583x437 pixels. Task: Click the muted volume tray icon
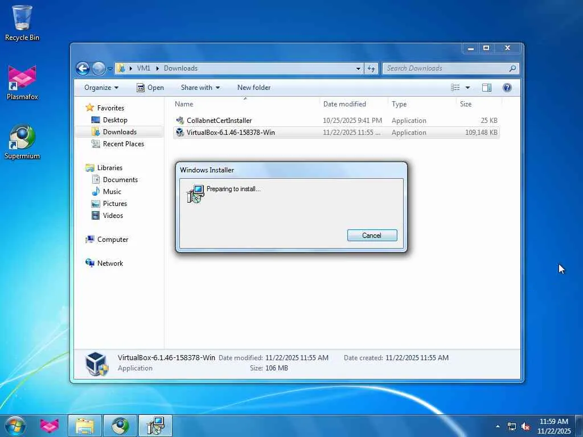click(525, 427)
